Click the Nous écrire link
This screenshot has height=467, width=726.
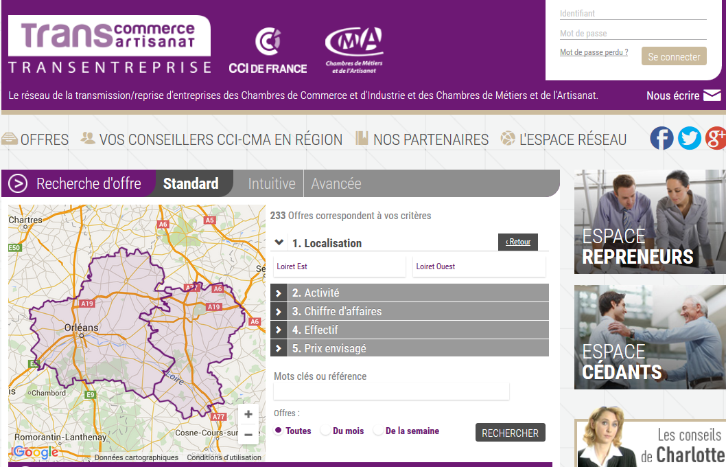[672, 95]
